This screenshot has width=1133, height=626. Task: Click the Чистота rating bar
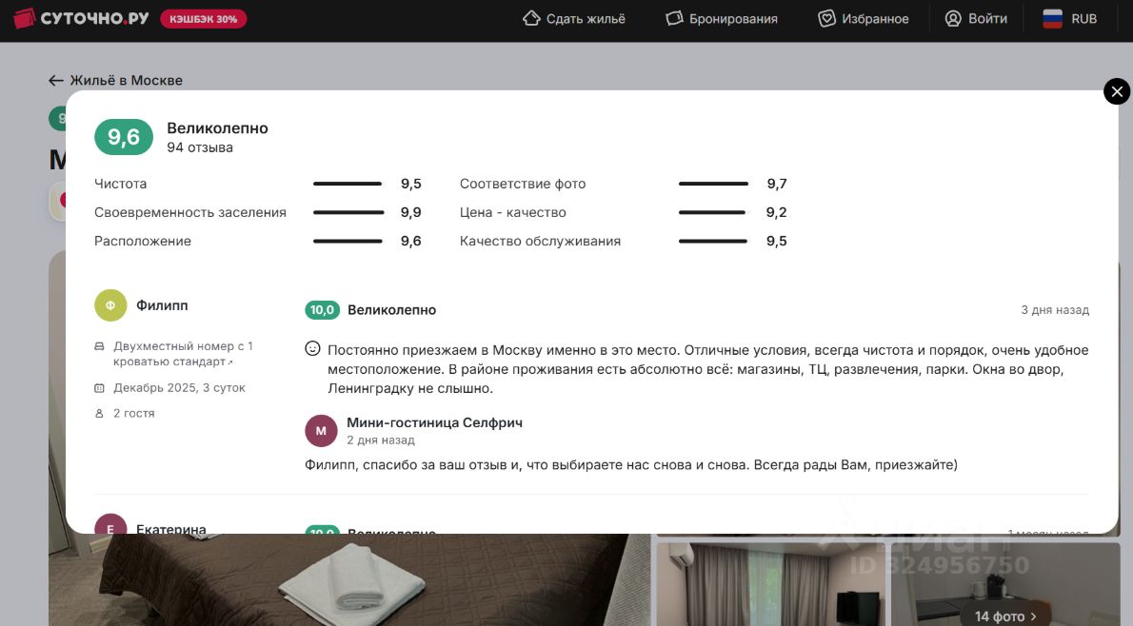point(348,185)
